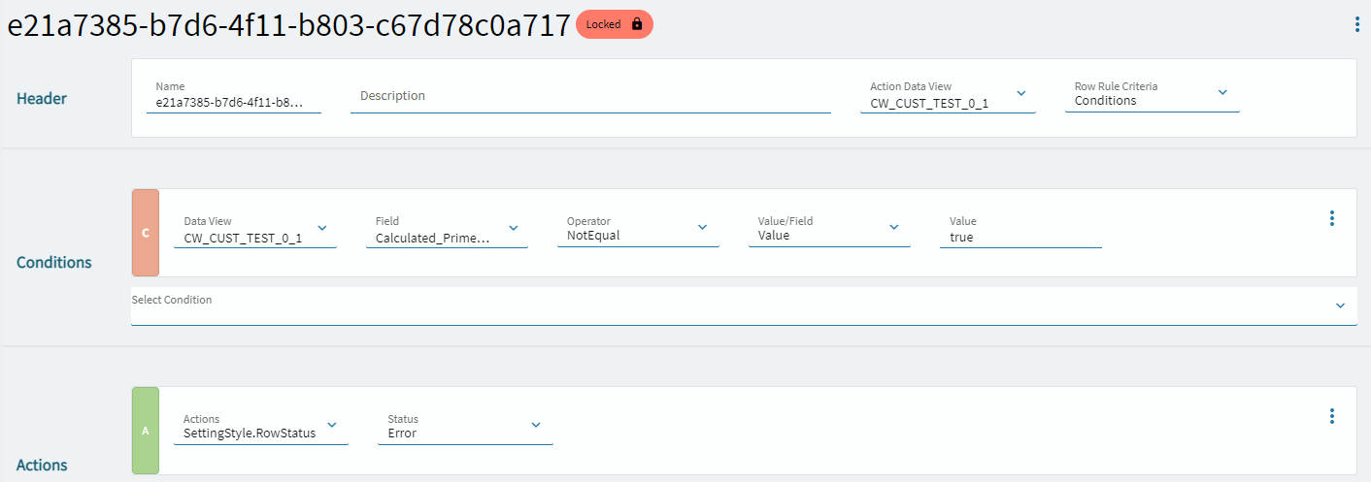This screenshot has height=482, width=1371.
Task: Click the page title GUID heading
Action: click(x=288, y=25)
